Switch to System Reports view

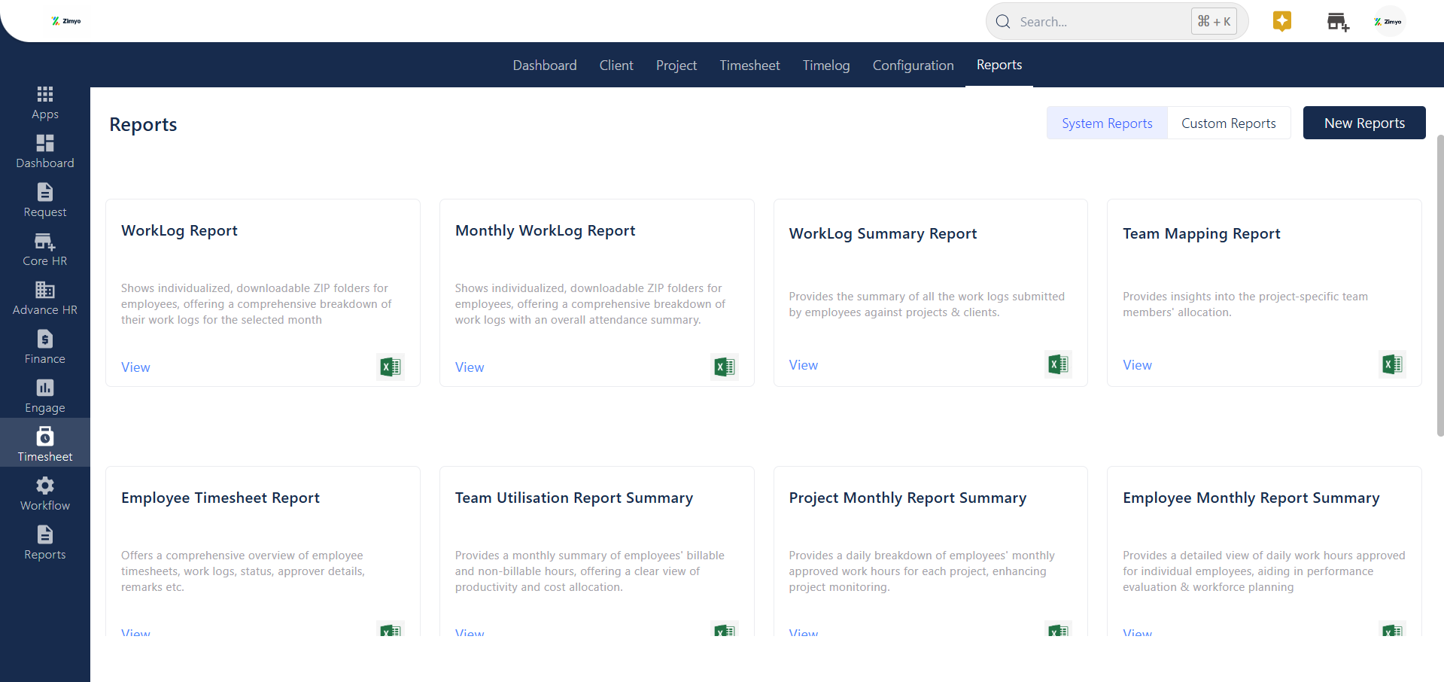(1107, 123)
